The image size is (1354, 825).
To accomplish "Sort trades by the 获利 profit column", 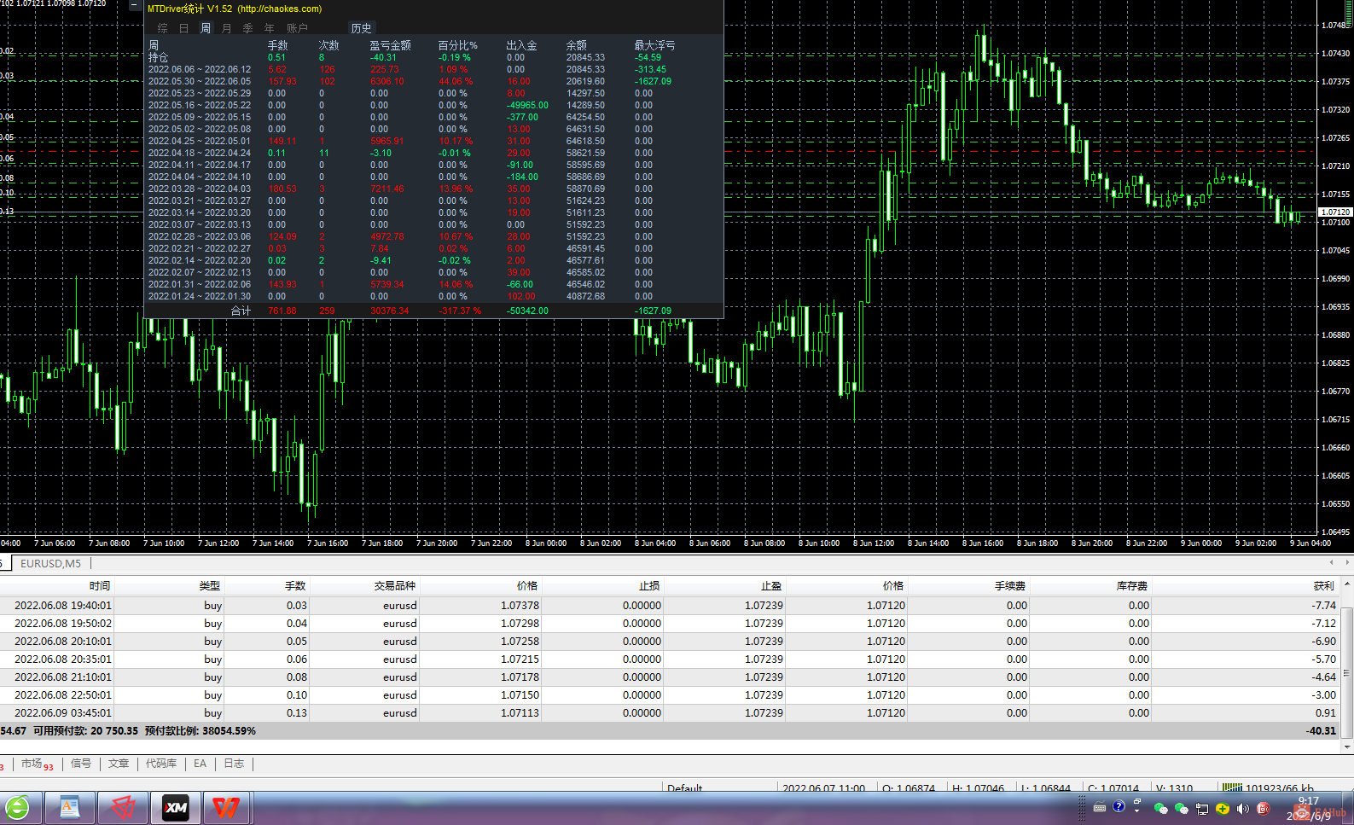I will coord(1322,586).
